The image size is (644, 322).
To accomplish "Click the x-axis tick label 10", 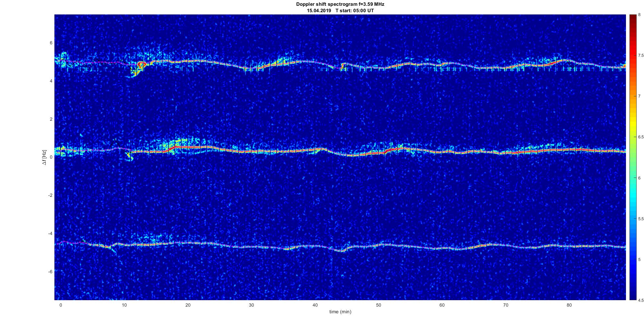I will (x=124, y=305).
